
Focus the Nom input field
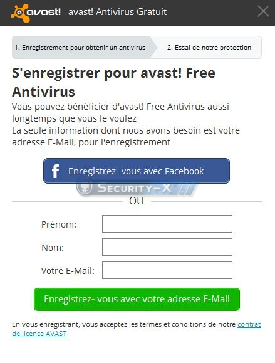click(x=167, y=247)
